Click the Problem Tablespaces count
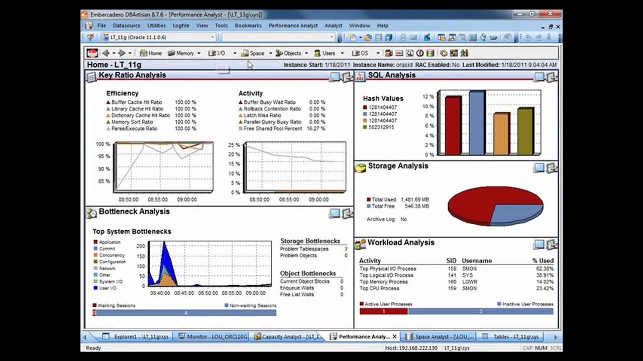Image resolution: width=643 pixels, height=361 pixels. [346, 249]
